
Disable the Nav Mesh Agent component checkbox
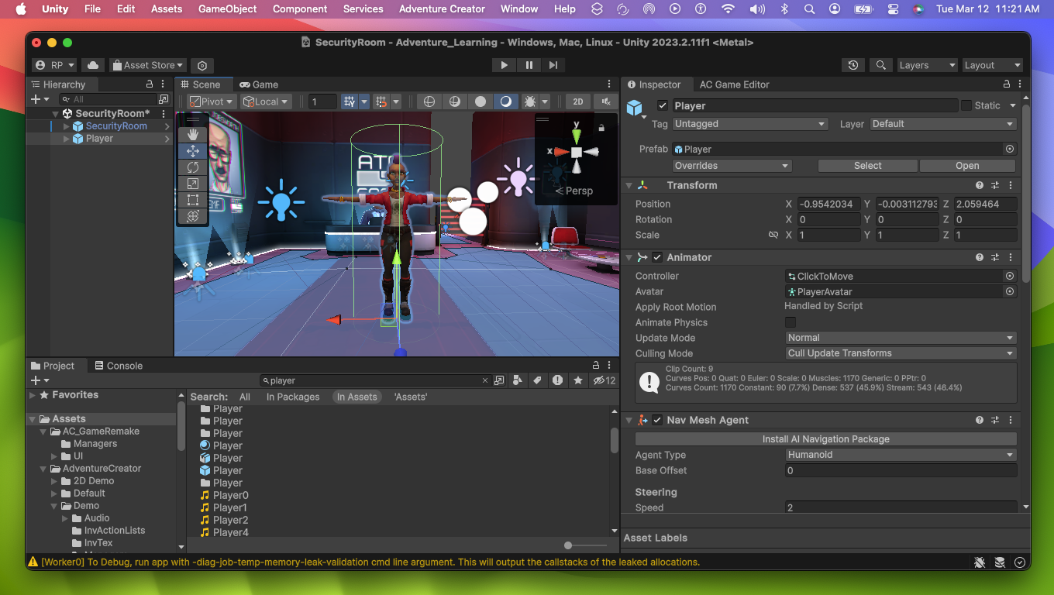pyautogui.click(x=656, y=420)
